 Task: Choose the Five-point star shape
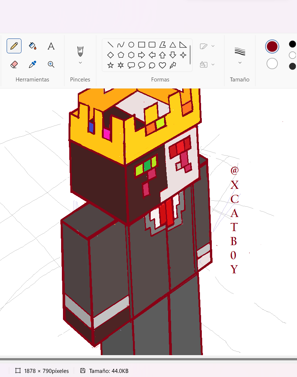point(110,65)
